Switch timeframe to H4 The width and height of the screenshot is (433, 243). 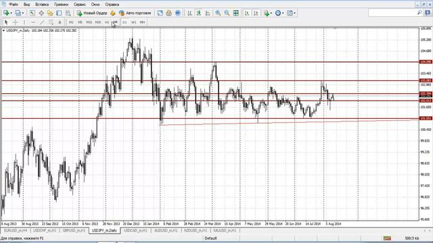click(115, 22)
